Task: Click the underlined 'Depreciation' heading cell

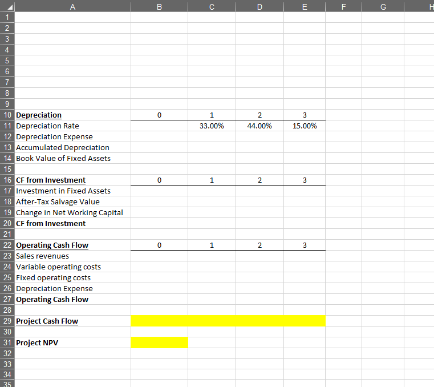Action: (x=72, y=115)
